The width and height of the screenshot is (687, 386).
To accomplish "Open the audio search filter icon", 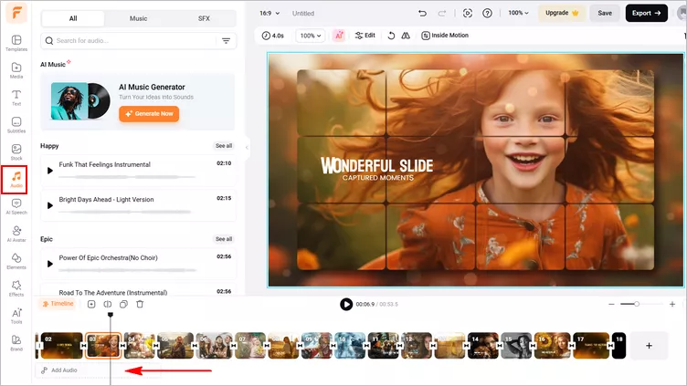I will (226, 41).
